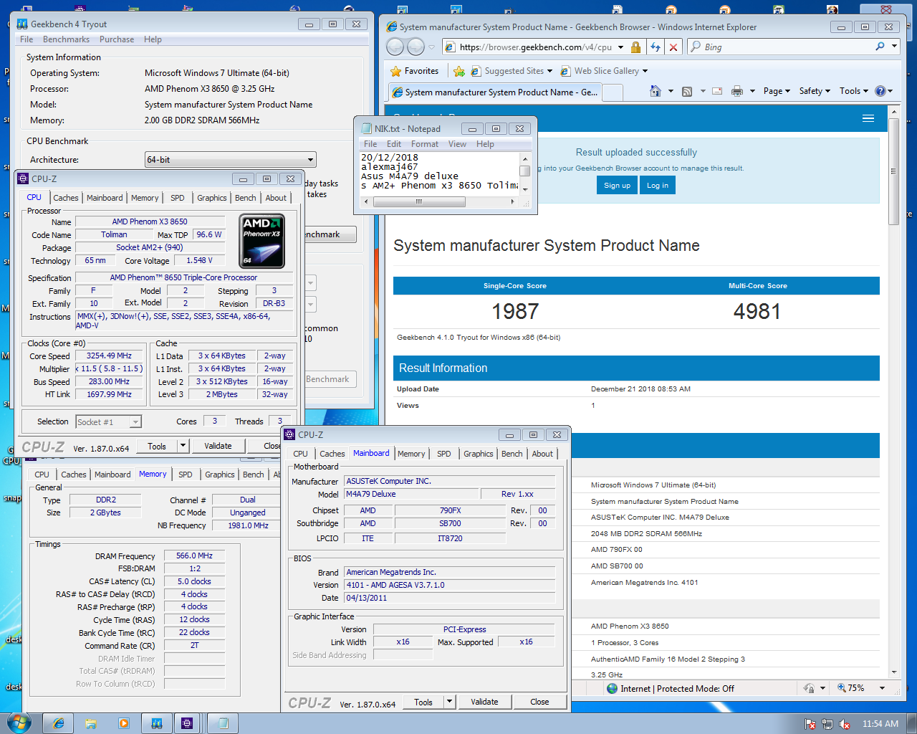Viewport: 917px width, 734px height.
Task: Open Geekbench Benchmarks menu
Action: pyautogui.click(x=66, y=39)
